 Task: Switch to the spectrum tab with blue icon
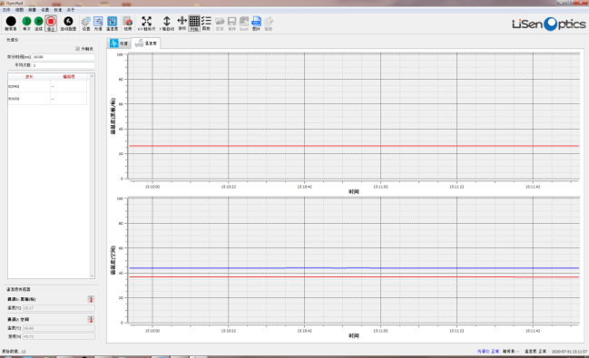(119, 44)
